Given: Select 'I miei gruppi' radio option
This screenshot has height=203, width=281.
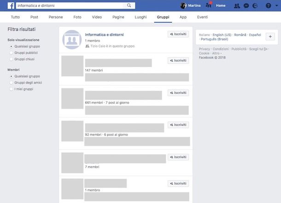Looking at the screenshot, I should point(11,89).
